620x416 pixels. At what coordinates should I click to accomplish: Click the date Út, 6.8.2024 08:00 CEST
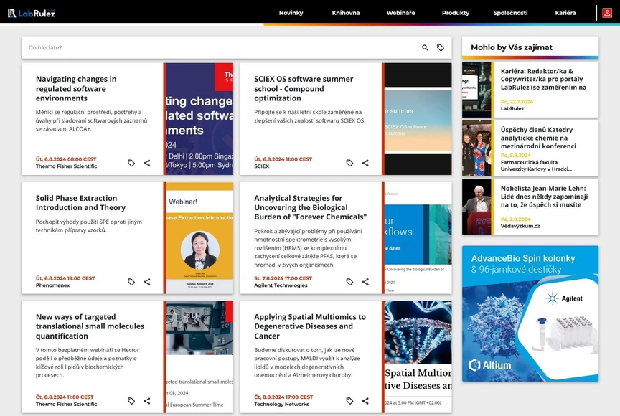click(x=66, y=159)
